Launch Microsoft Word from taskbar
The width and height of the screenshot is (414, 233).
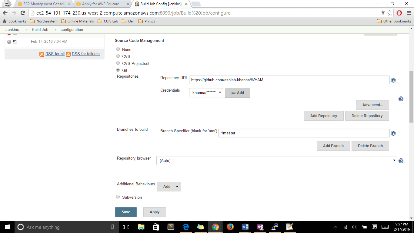click(x=245, y=227)
